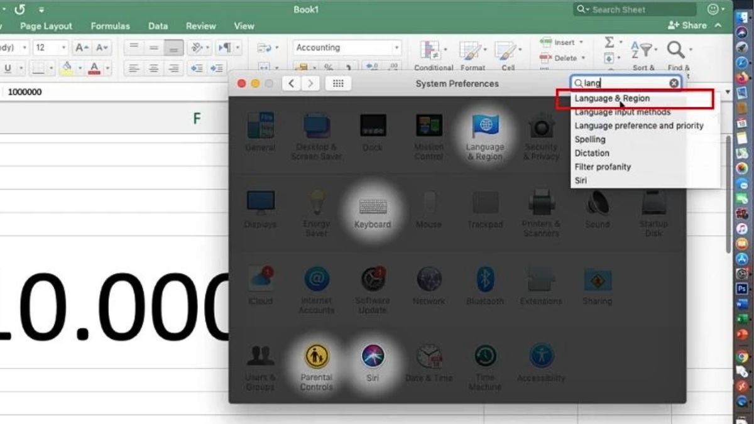Image resolution: width=754 pixels, height=424 pixels.
Task: Open Desktop & Screen Saver preferences
Action: (x=317, y=137)
